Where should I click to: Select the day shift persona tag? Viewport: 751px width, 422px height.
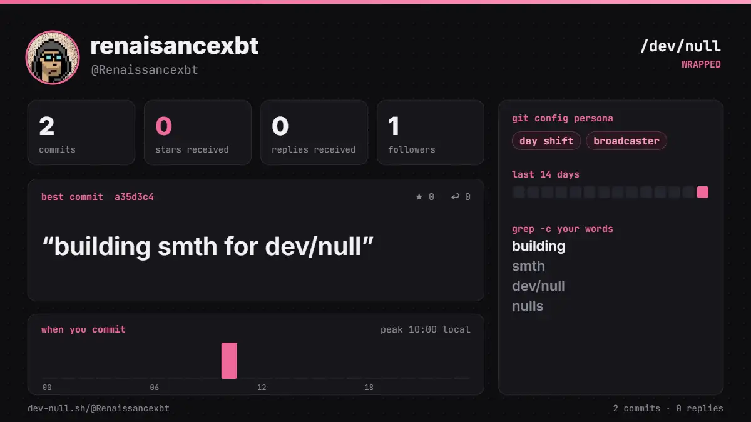tap(546, 141)
